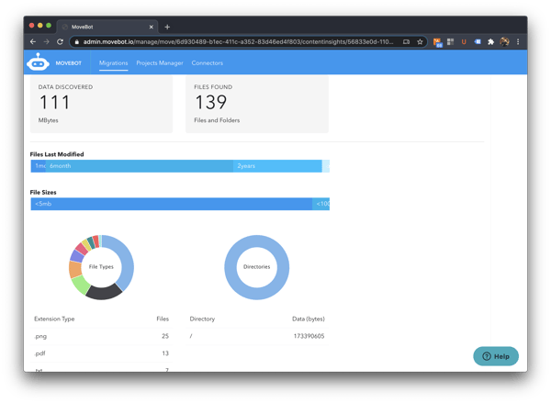Click the browser back arrow
The width and height of the screenshot is (551, 403).
[x=33, y=41]
